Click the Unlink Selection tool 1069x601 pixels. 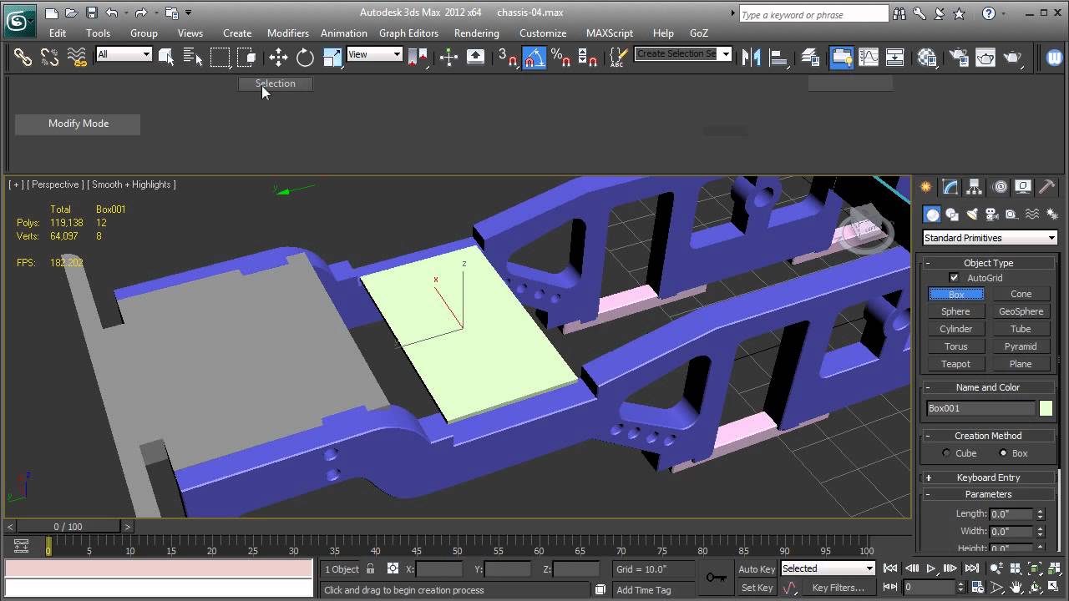coord(50,57)
